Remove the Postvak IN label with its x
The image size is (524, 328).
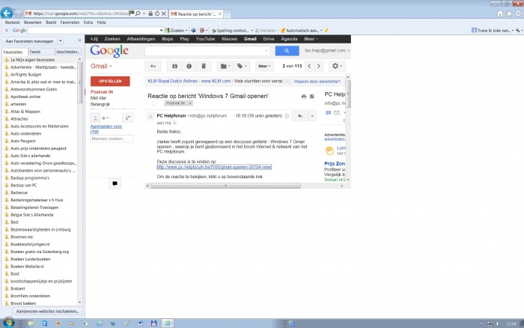(x=190, y=103)
